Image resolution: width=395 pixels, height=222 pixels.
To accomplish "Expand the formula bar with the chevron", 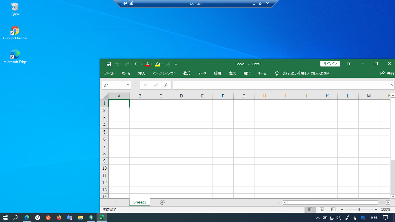I will point(392,85).
